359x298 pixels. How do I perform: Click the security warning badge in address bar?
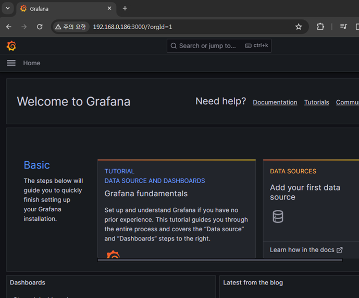point(71,27)
